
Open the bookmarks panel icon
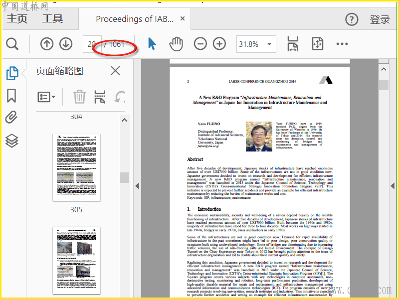click(11, 96)
